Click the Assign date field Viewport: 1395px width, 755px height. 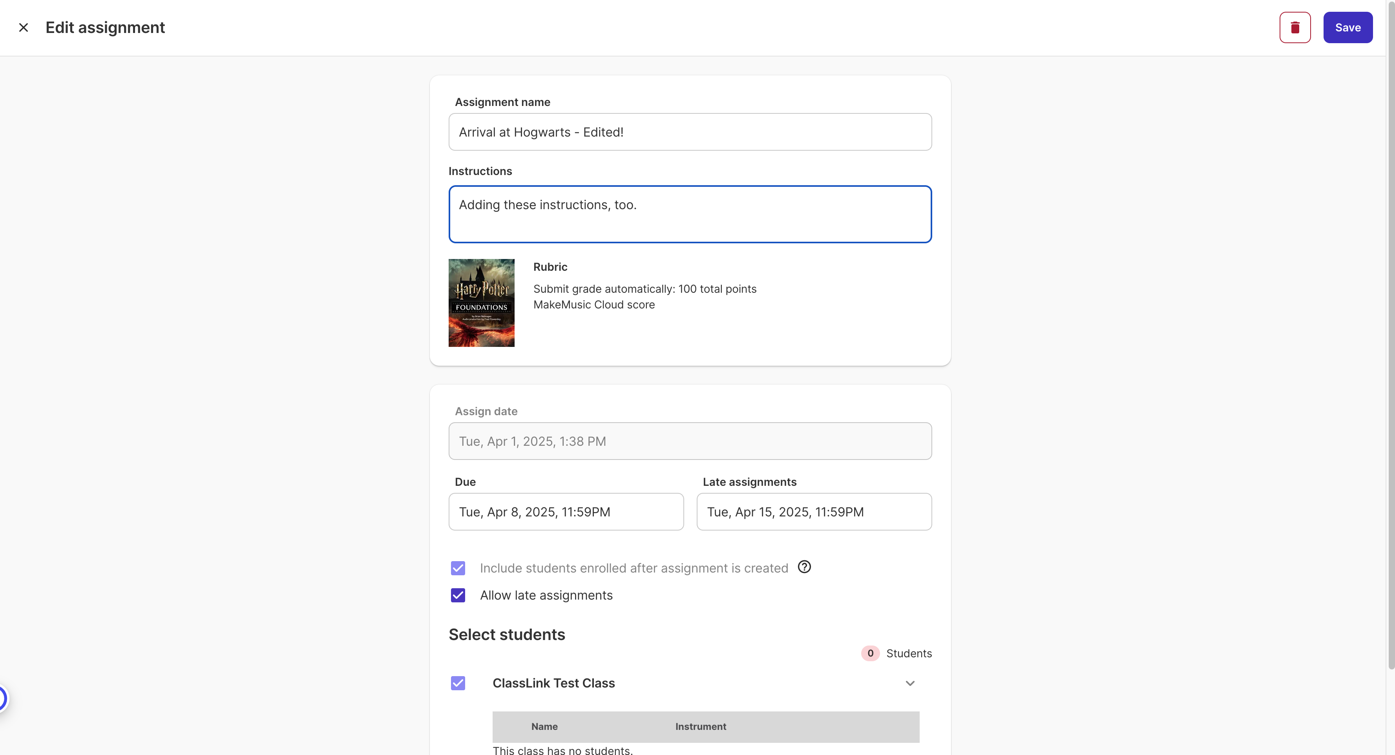pyautogui.click(x=690, y=441)
